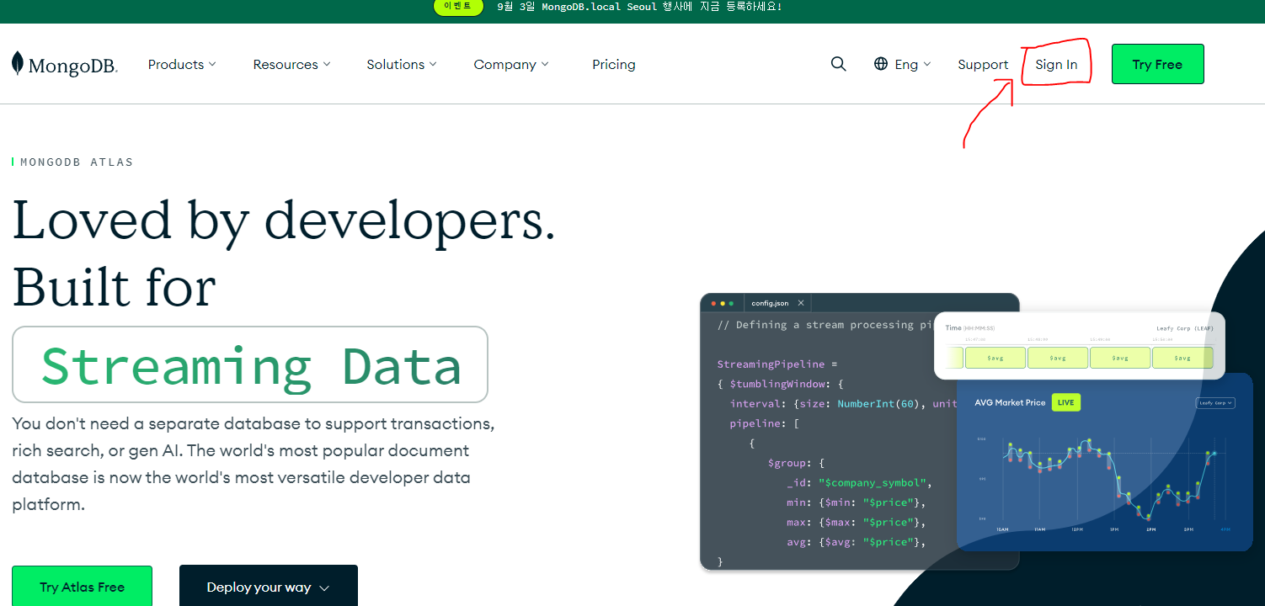
Task: Click the Streaming Data animated text box
Action: tap(250, 364)
